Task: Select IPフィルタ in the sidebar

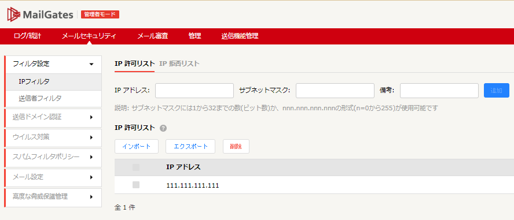Action: pyautogui.click(x=54, y=82)
